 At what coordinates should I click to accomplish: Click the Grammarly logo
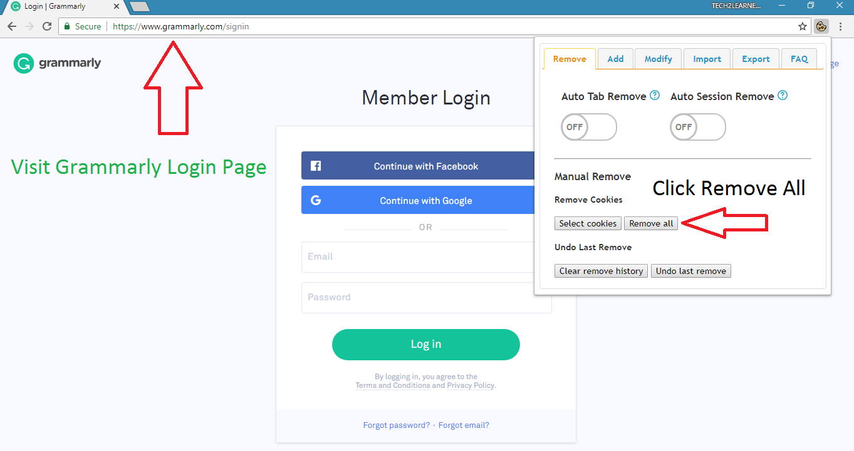coord(57,63)
